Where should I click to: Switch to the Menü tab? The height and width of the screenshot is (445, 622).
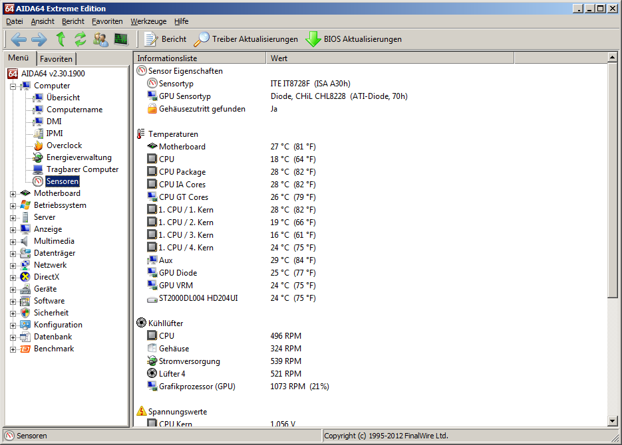[18, 58]
